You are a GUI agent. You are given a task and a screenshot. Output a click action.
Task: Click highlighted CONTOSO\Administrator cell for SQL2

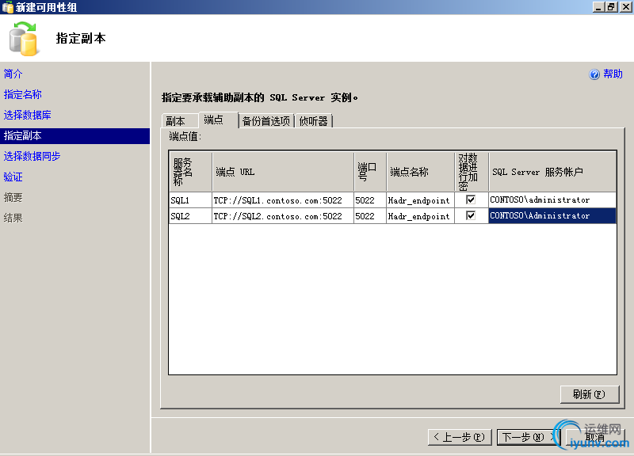(x=552, y=216)
